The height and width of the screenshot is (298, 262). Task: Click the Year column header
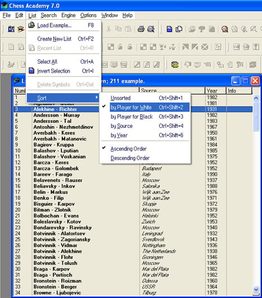point(215,91)
